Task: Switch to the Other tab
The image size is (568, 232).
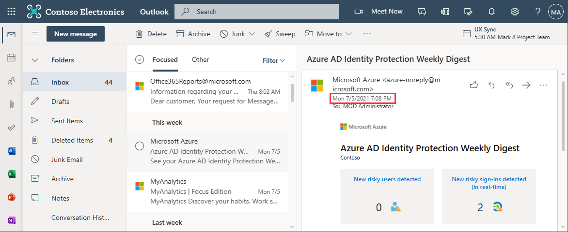Action: click(200, 60)
